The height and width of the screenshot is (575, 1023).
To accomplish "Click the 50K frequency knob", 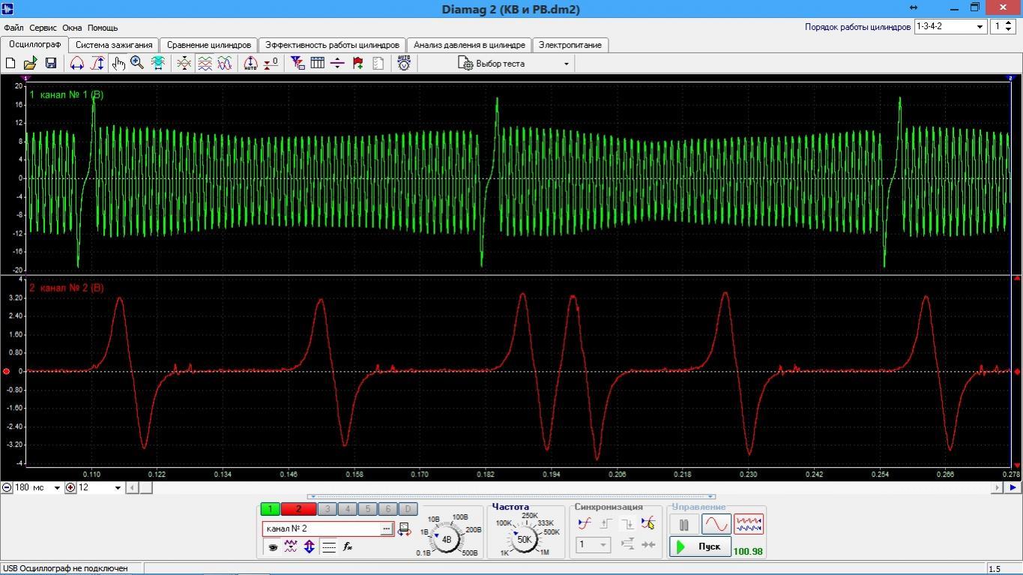I will (524, 539).
